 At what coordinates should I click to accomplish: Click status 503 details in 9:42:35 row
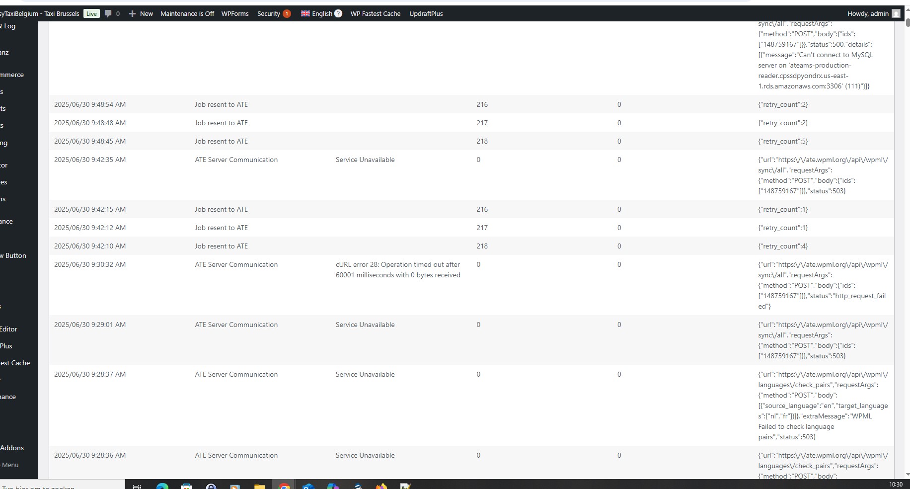(x=823, y=175)
